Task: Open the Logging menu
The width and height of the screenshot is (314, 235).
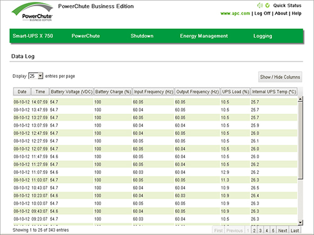Action: tap(263, 36)
